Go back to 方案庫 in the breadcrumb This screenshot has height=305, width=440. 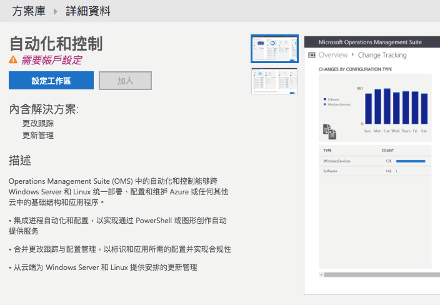point(29,11)
